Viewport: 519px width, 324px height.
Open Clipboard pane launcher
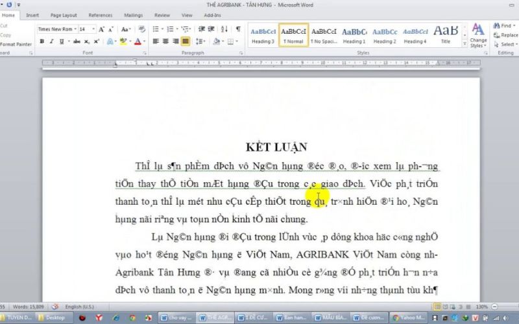click(30, 53)
